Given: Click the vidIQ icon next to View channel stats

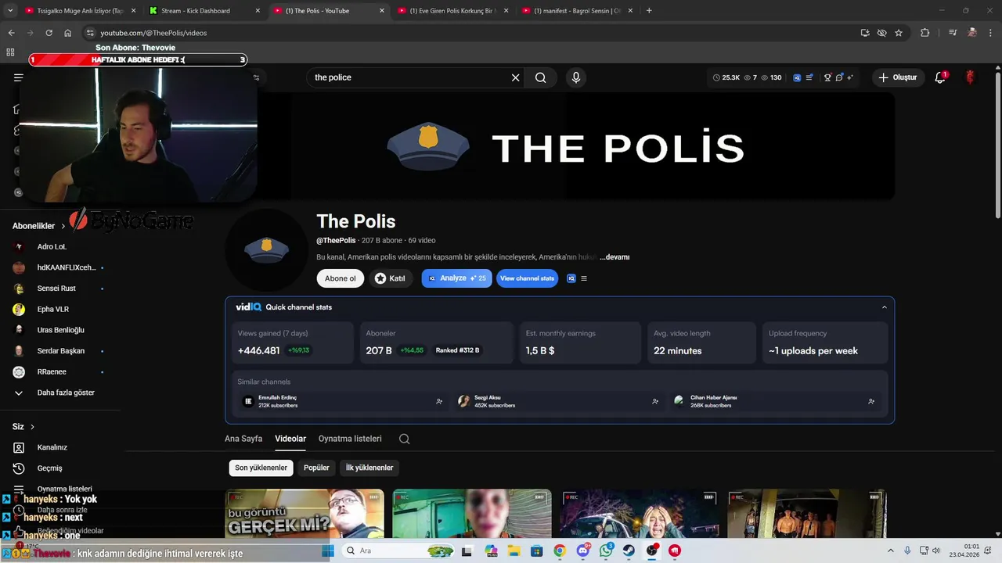Looking at the screenshot, I should point(571,278).
